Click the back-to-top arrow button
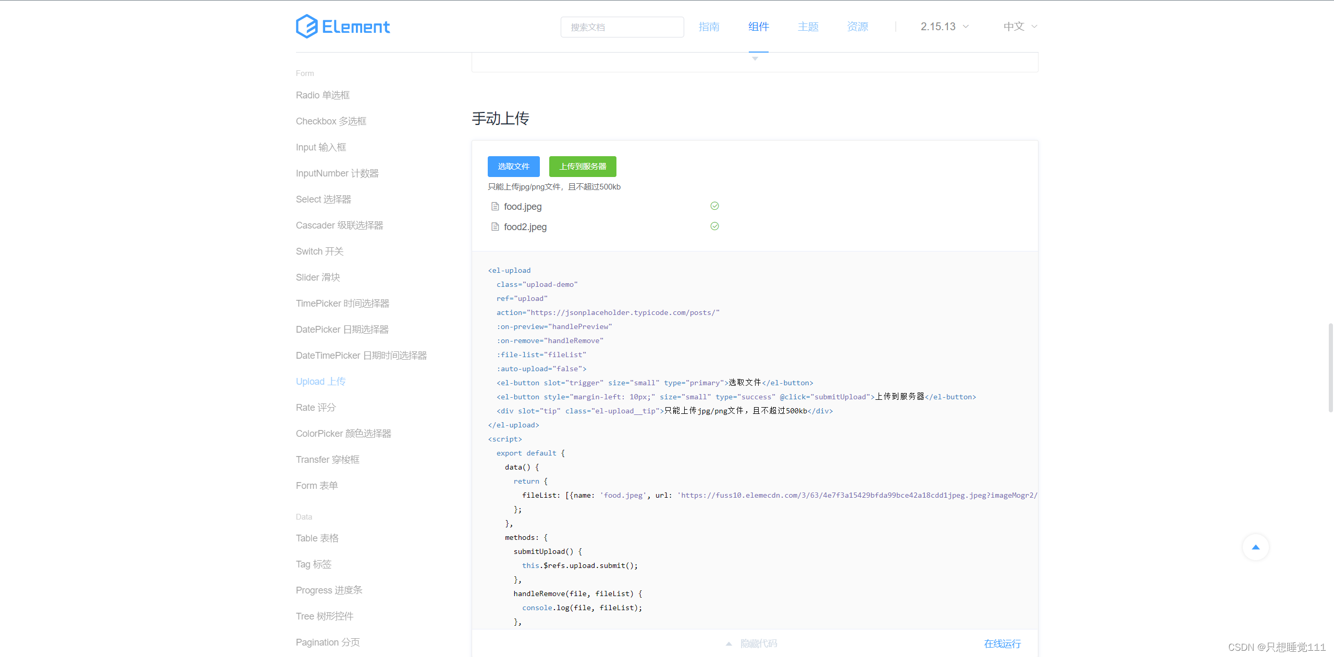Screen dimensions: 1334x657 click(1255, 547)
